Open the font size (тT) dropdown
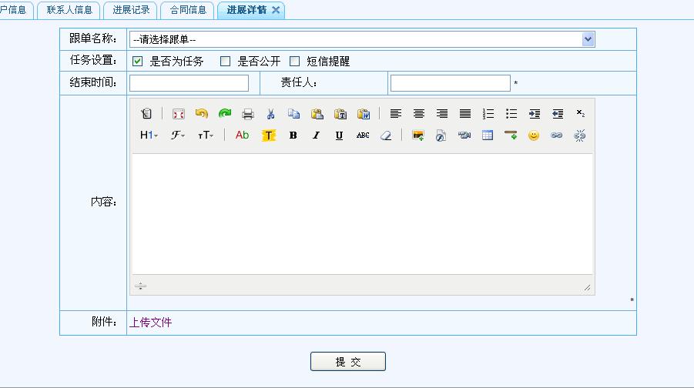 pyautogui.click(x=205, y=135)
